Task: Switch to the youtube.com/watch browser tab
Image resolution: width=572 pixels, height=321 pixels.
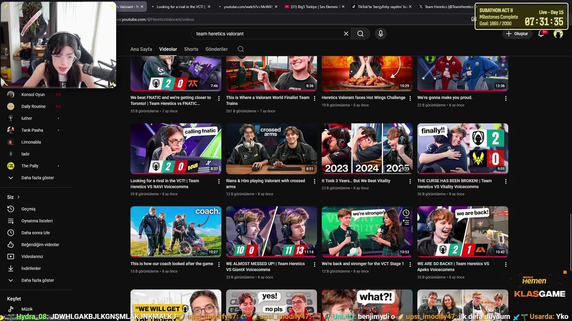Action: click(x=247, y=7)
